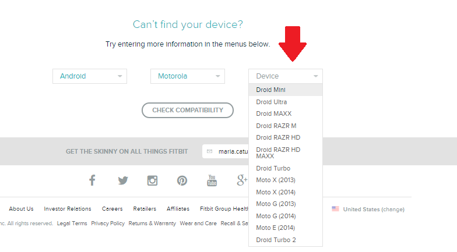
Task: Select Droid Turbo 2 from the list
Action: 286,240
